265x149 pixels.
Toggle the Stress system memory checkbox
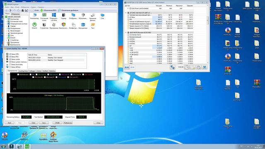(x=10, y=62)
